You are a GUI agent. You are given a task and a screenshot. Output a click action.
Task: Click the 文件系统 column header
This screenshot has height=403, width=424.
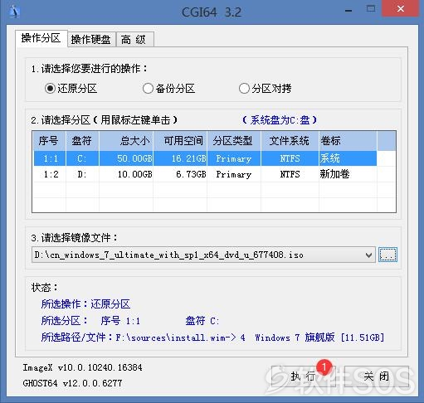pos(290,141)
